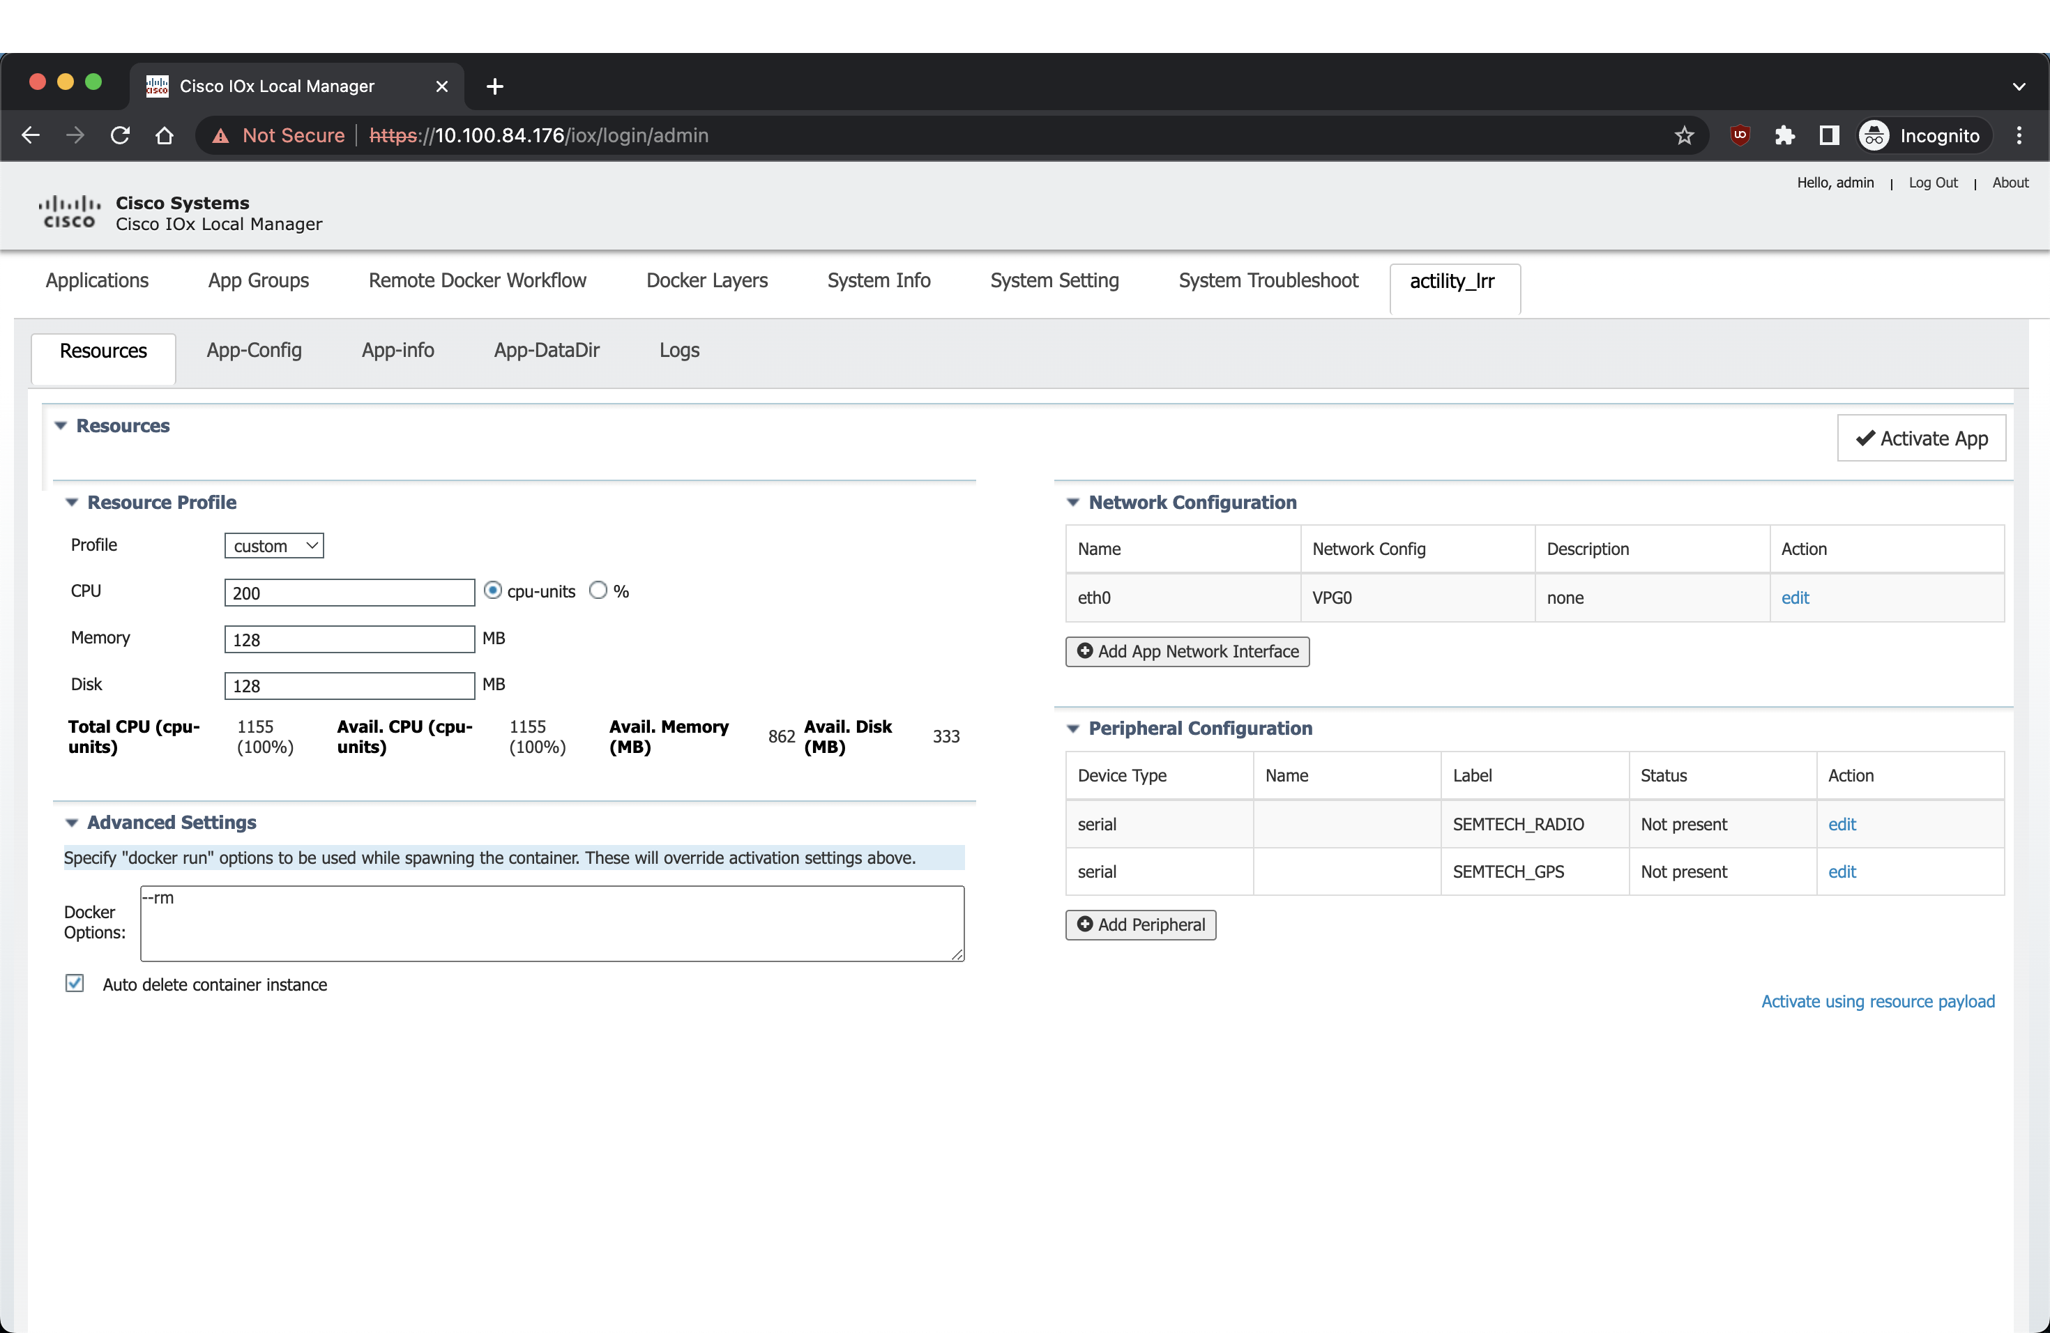
Task: Click the Memory input field
Action: pos(349,639)
